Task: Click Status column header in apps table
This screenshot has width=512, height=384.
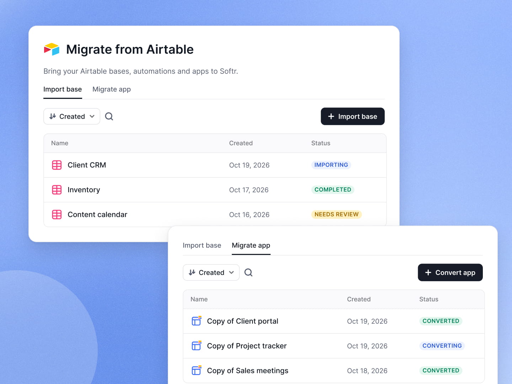Action: tap(429, 299)
